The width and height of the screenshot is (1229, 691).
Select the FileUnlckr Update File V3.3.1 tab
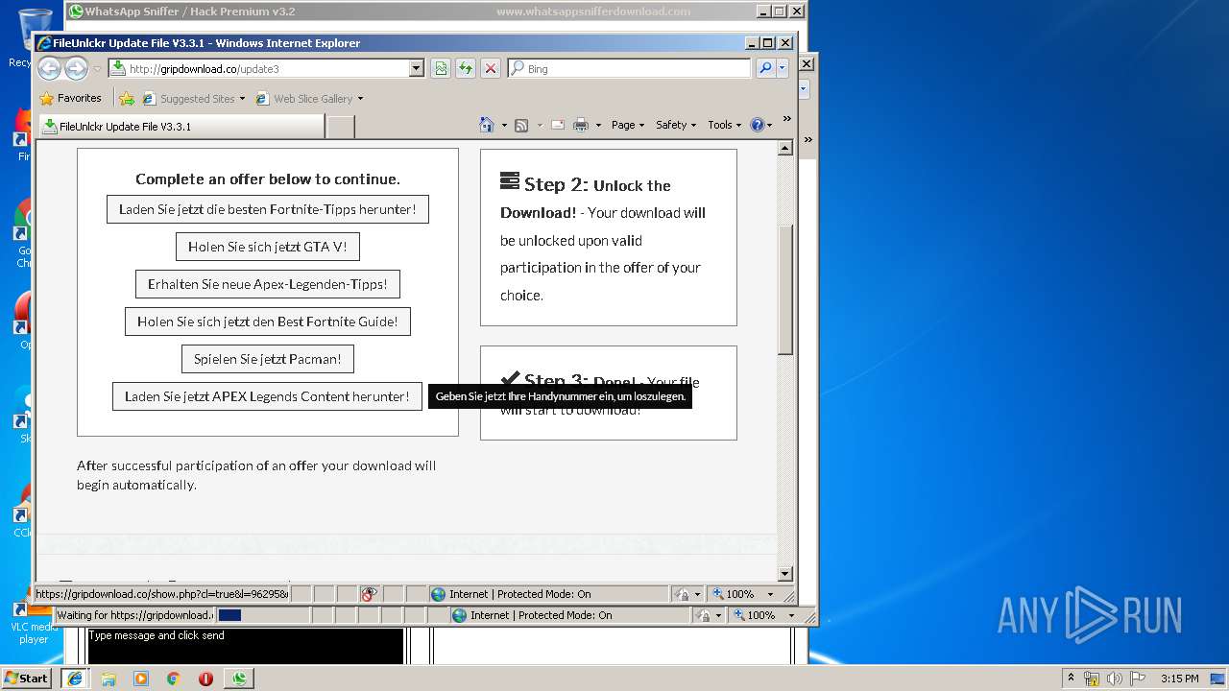point(181,126)
